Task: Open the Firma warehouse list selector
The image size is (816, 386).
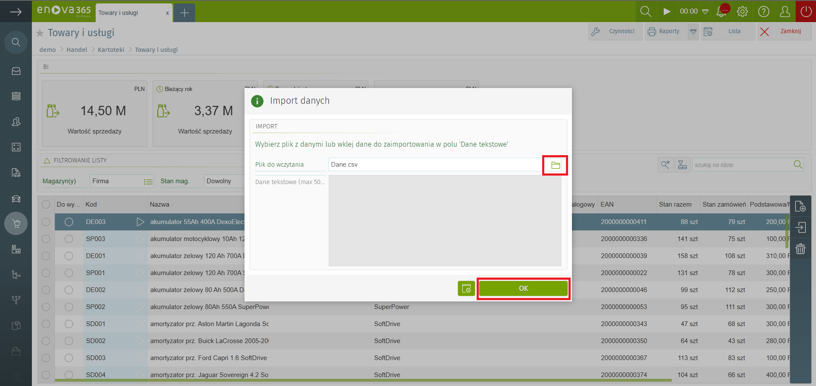Action: pos(148,182)
